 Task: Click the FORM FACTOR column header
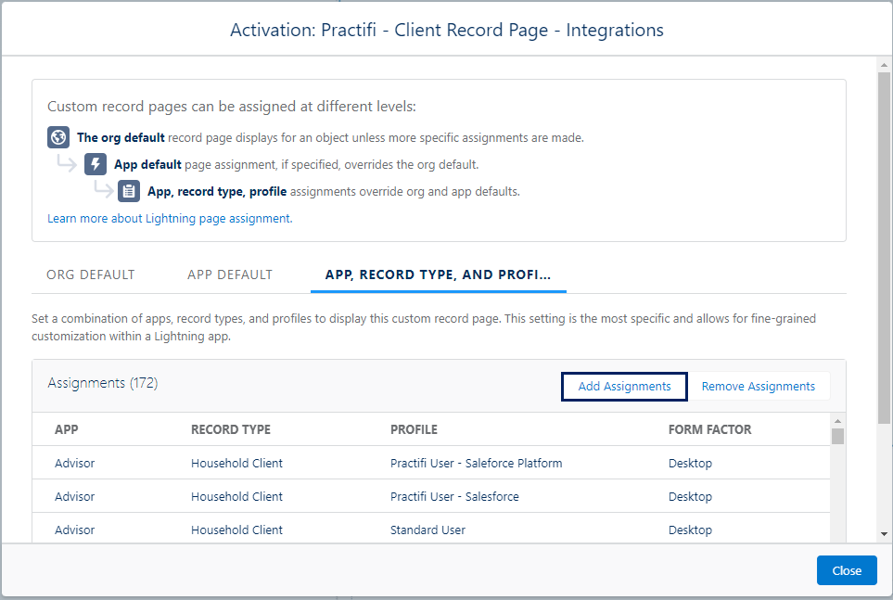709,429
